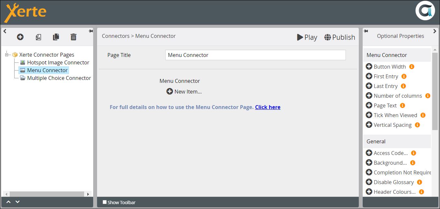This screenshot has height=209, width=440.
Task: Add the Last Entry optional property
Action: coord(369,86)
